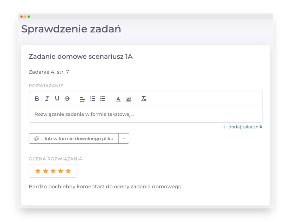Apply strikethrough formatting
The image size is (291, 222).
(67, 99)
